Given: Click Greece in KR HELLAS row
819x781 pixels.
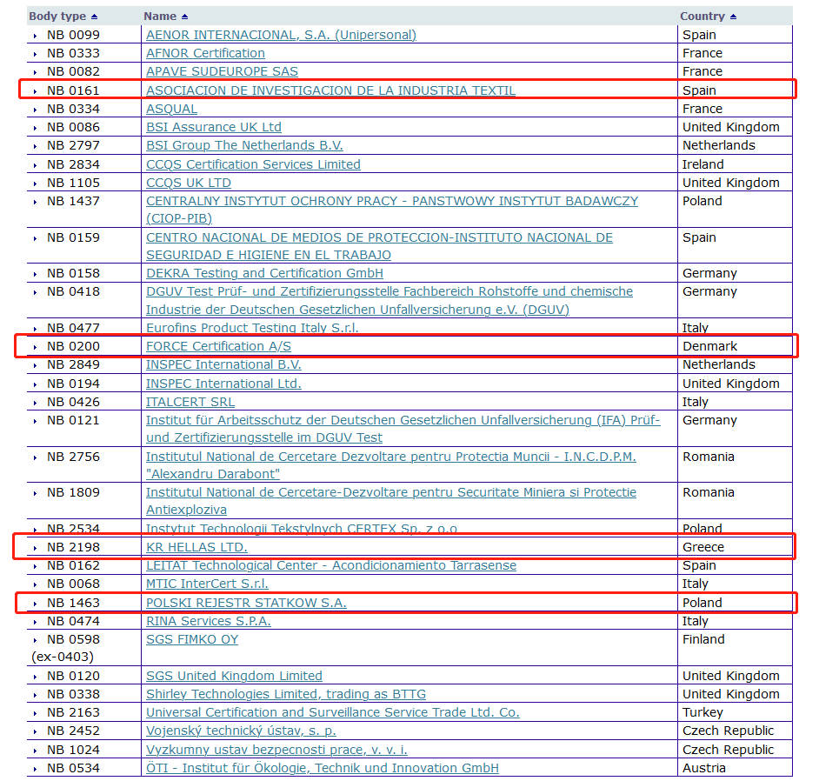Looking at the screenshot, I should tap(703, 548).
